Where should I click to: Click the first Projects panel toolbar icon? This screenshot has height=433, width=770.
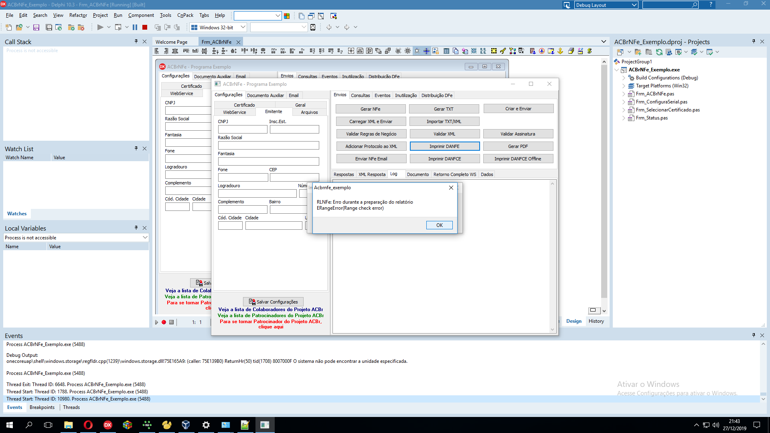tap(620, 52)
